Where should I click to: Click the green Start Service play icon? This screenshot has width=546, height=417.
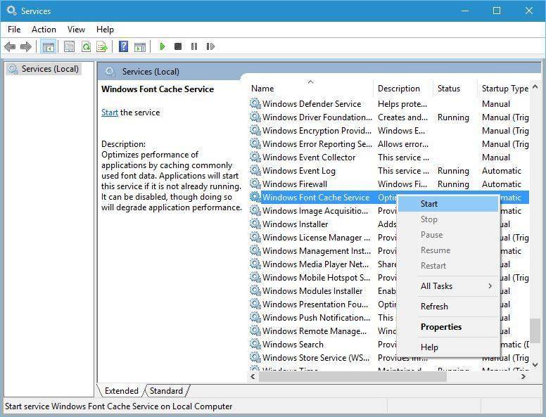[163, 46]
